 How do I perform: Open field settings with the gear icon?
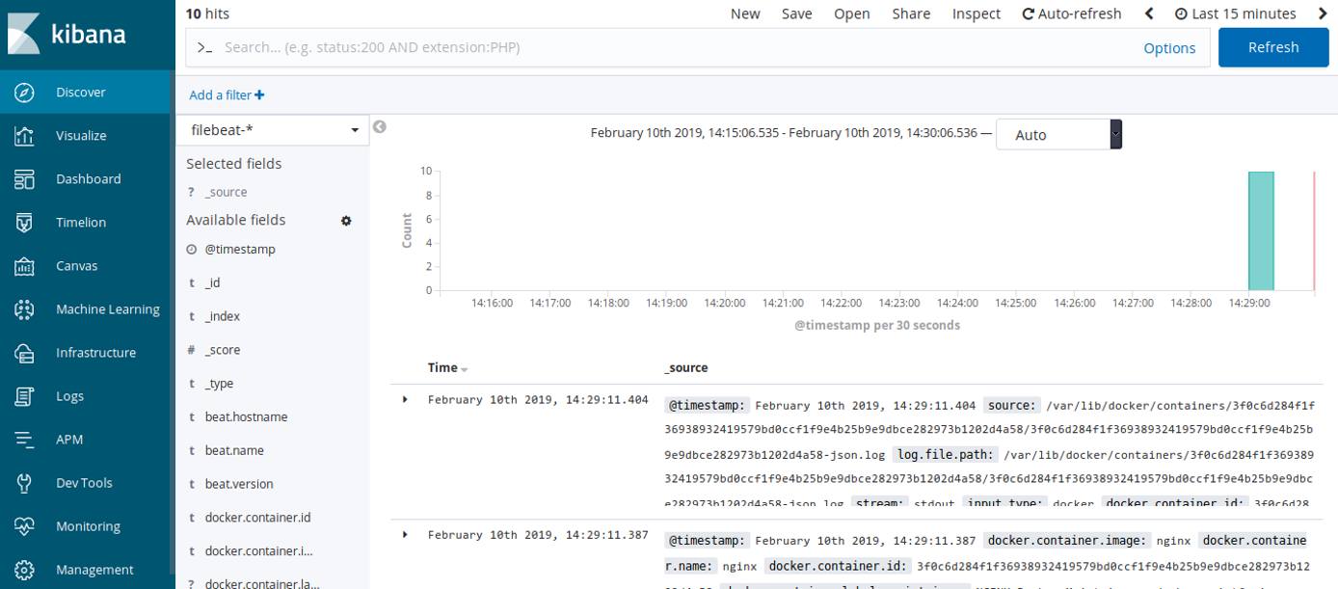tap(346, 221)
